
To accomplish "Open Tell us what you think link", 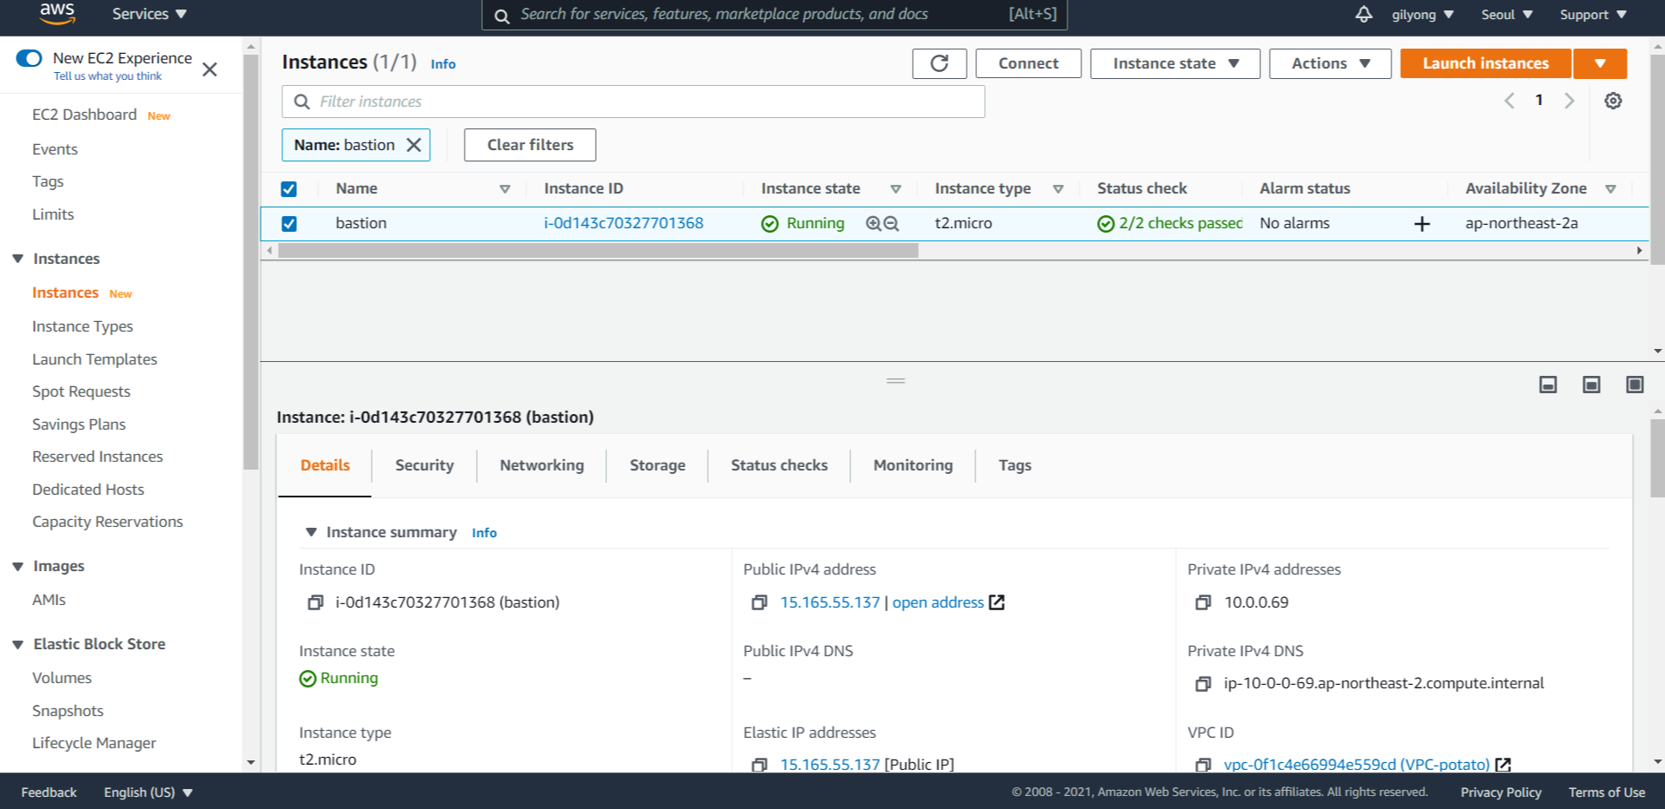I will coord(108,76).
